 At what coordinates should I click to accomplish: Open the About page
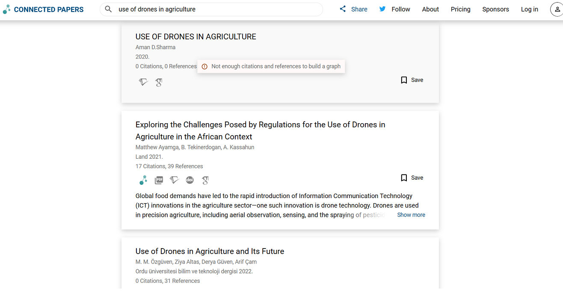click(x=430, y=9)
